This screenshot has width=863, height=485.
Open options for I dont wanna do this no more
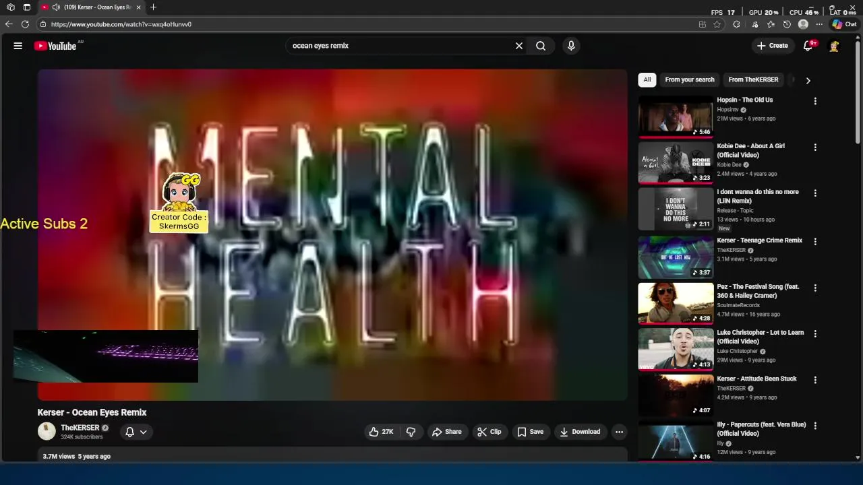(815, 193)
